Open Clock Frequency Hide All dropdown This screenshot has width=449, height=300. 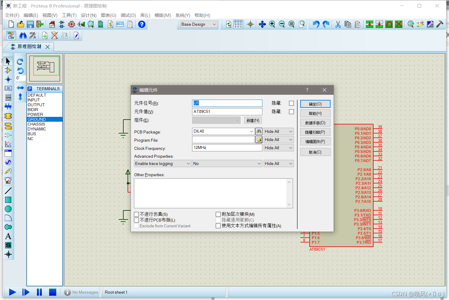coord(279,148)
